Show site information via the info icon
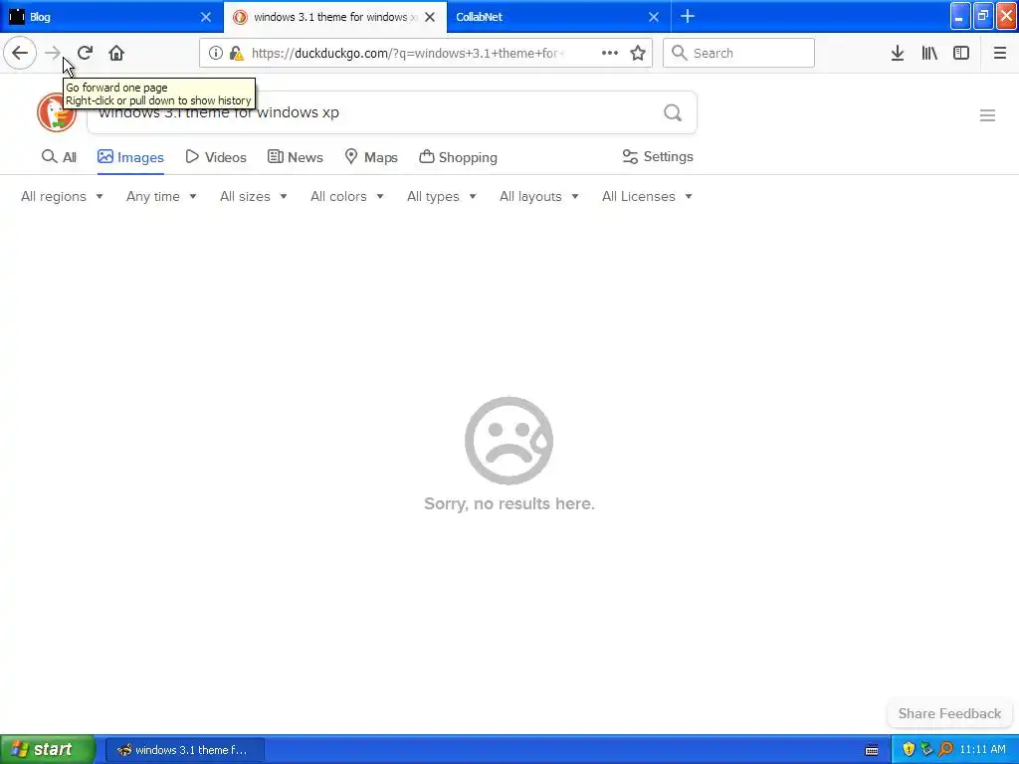Screen dimensions: 1019x764 pos(216,54)
